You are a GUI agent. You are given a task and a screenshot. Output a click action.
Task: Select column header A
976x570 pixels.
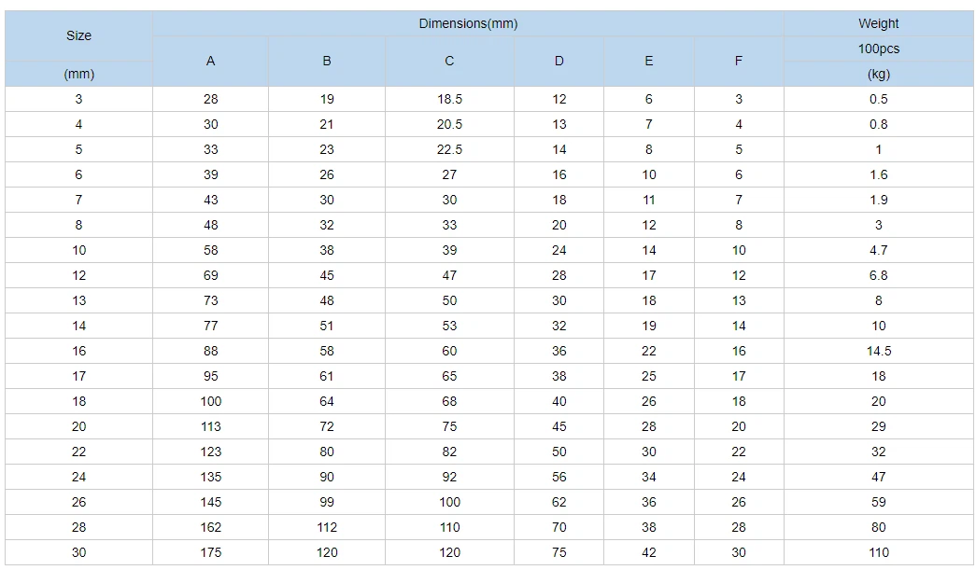(x=210, y=61)
